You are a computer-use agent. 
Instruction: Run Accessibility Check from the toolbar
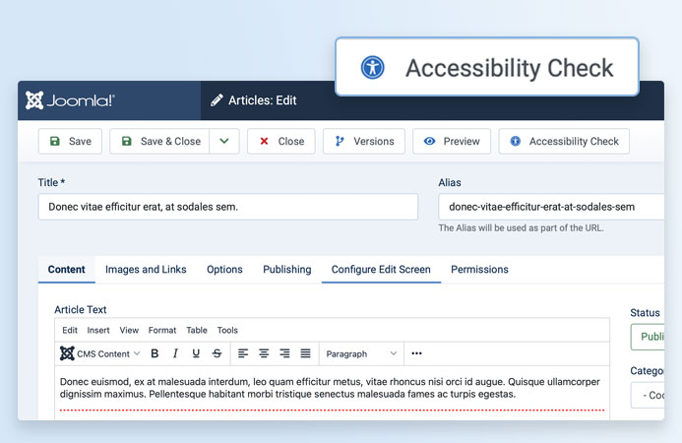tap(564, 142)
